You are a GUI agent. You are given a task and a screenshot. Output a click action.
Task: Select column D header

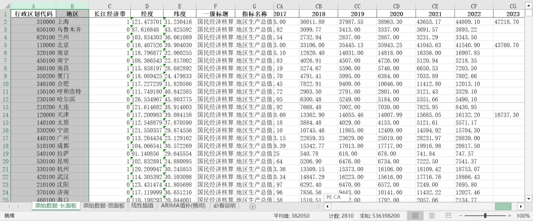point(147,6)
